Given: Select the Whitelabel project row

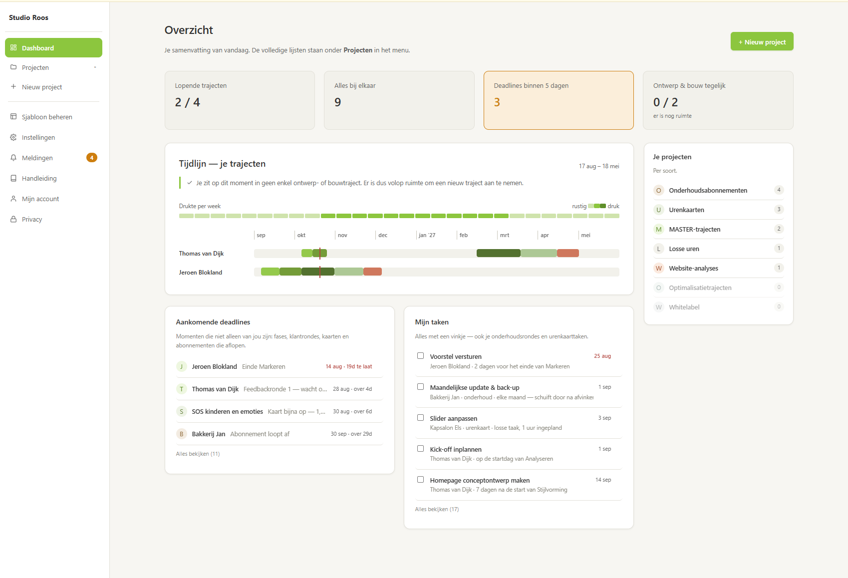Looking at the screenshot, I should (718, 307).
